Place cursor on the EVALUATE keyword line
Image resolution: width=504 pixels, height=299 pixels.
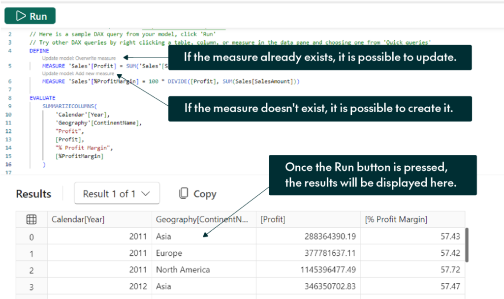tap(43, 98)
